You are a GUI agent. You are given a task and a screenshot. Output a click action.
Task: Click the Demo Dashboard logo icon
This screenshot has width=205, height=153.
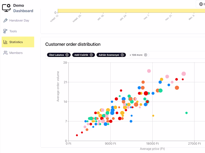coord(6,7)
